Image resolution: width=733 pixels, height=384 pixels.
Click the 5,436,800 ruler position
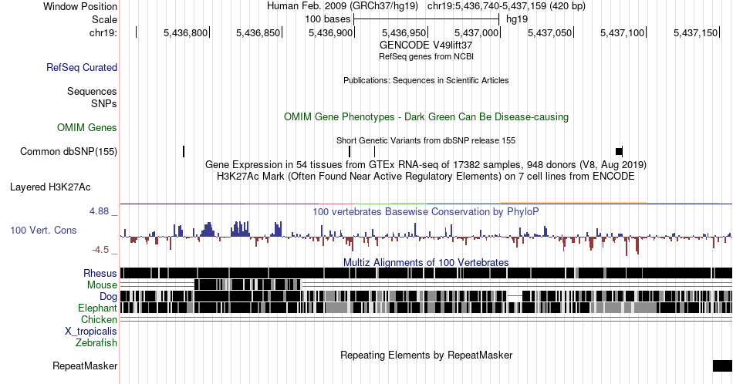click(186, 32)
